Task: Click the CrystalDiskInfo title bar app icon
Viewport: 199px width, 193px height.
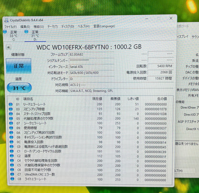Action: [x=7, y=20]
